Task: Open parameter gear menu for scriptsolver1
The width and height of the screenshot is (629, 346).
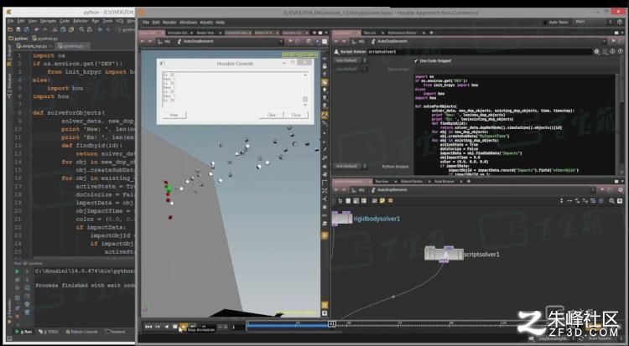Action: click(596, 52)
